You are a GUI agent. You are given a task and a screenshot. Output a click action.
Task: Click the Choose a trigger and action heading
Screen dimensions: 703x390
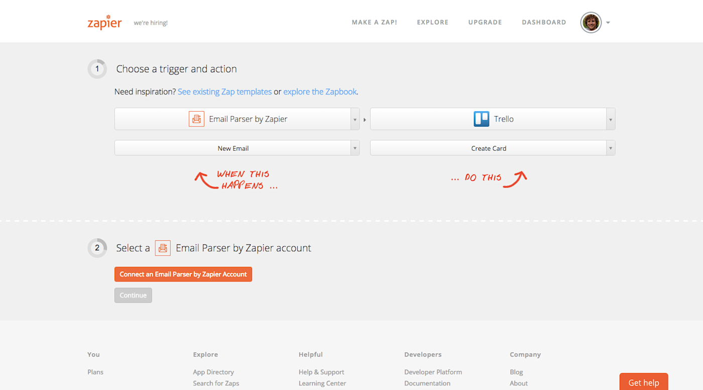click(x=176, y=69)
